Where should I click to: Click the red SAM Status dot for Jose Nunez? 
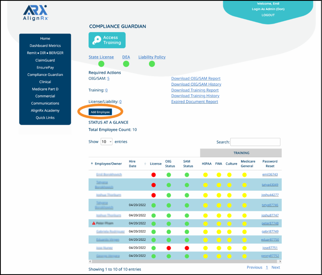(186, 248)
